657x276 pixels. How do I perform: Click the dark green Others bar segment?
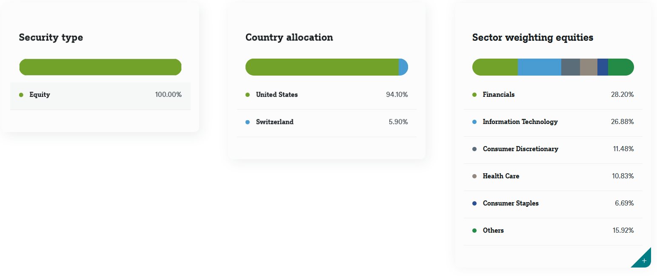pyautogui.click(x=621, y=67)
